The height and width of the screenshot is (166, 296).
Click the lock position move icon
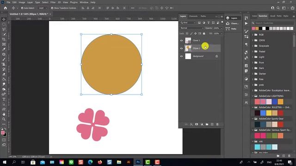[195, 34]
